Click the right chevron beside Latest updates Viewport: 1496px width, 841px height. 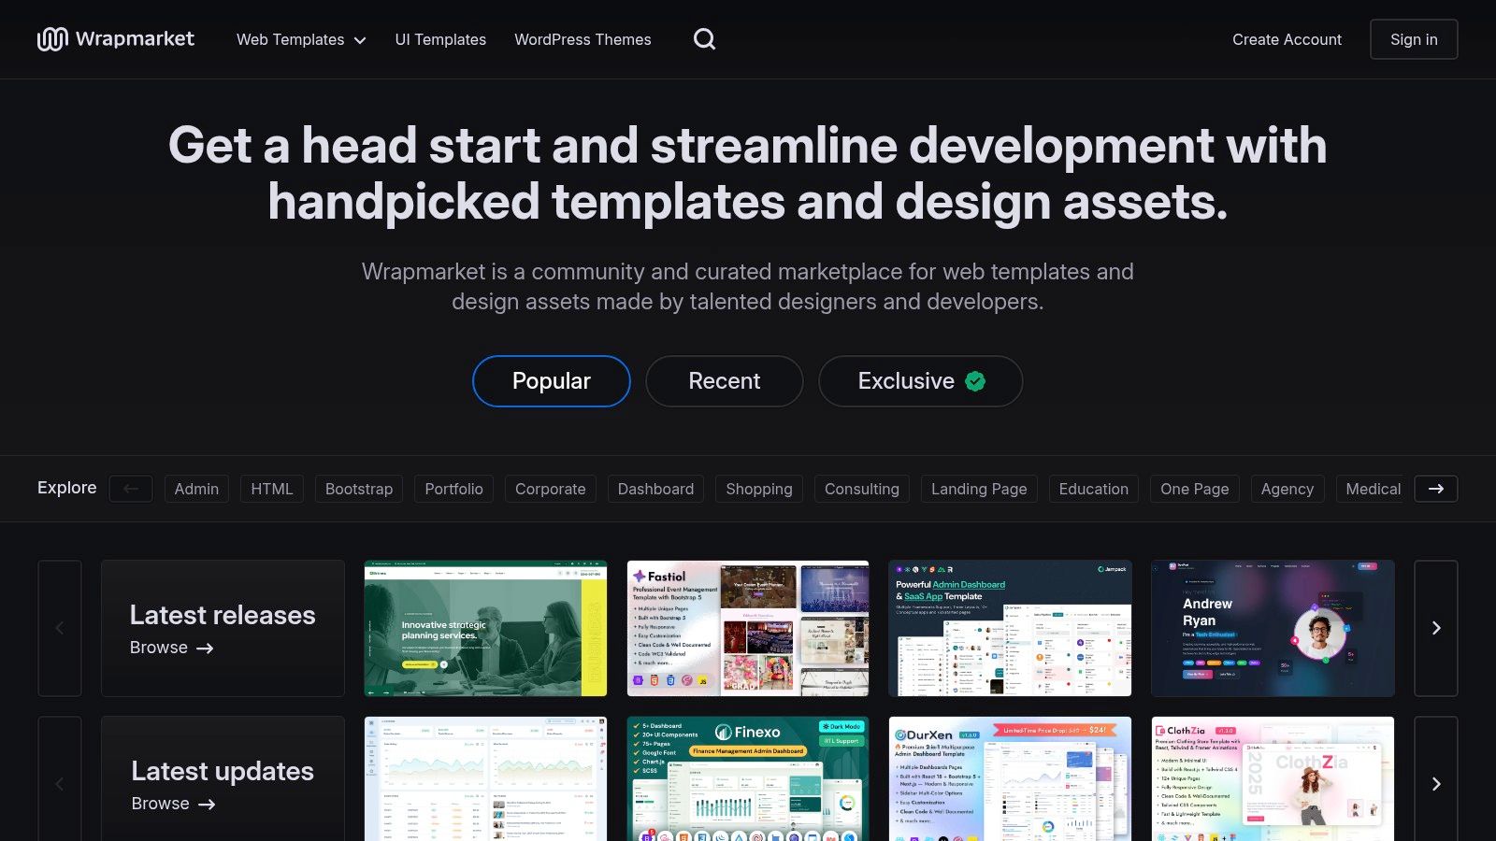tap(1436, 784)
